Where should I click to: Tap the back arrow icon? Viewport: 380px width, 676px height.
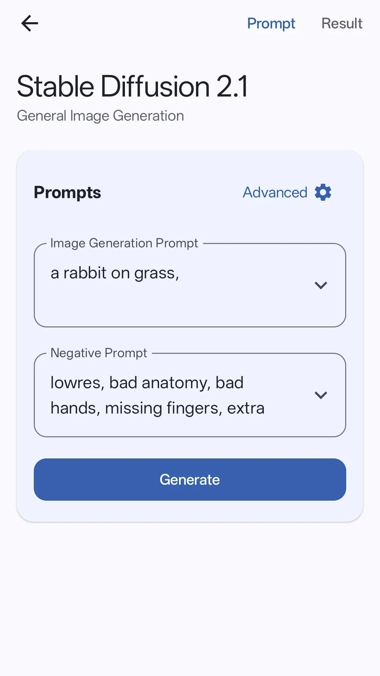coord(30,24)
